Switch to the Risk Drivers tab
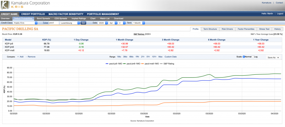Viewport: 285px width, 127px height. (x=227, y=29)
